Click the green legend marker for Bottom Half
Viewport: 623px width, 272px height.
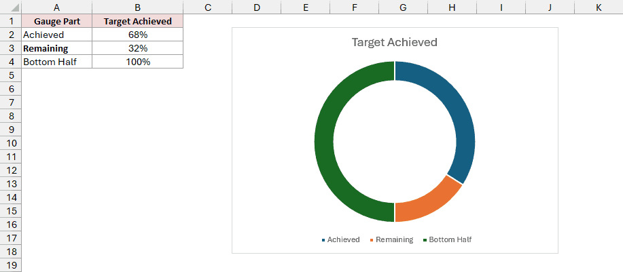click(x=425, y=240)
